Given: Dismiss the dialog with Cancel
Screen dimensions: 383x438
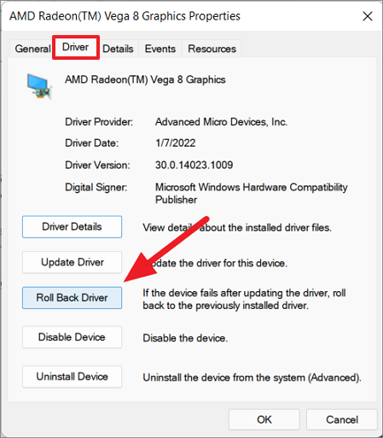Looking at the screenshot, I should point(342,419).
